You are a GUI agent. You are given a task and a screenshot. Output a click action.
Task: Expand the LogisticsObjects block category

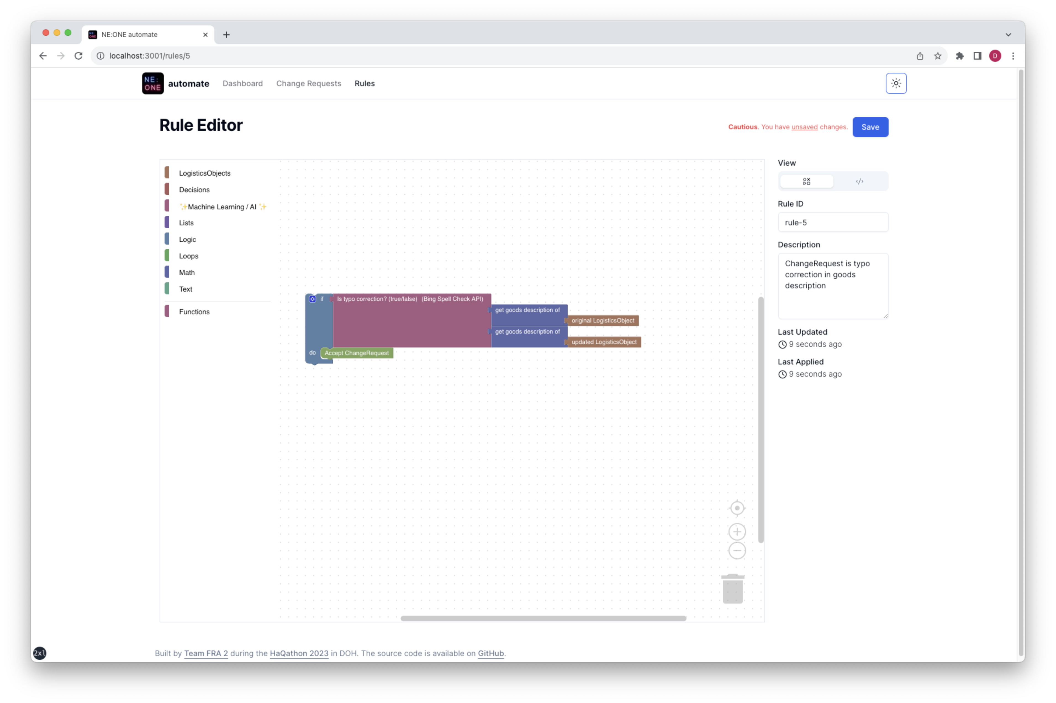pyautogui.click(x=204, y=173)
